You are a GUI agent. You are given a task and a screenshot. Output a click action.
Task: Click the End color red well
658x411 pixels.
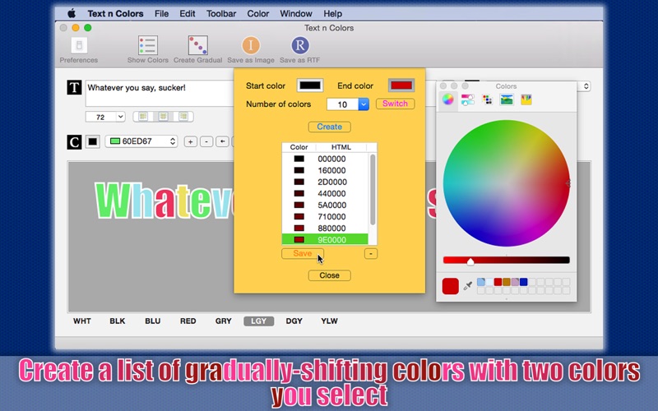coord(401,85)
